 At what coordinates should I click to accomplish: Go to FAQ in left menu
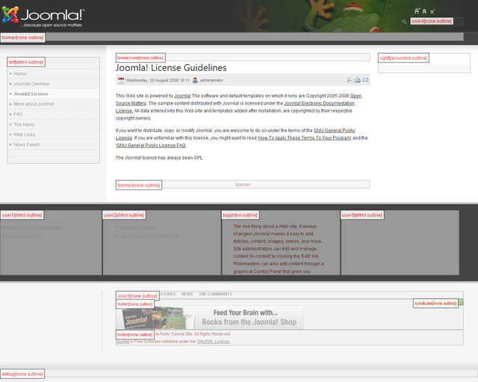pos(18,114)
